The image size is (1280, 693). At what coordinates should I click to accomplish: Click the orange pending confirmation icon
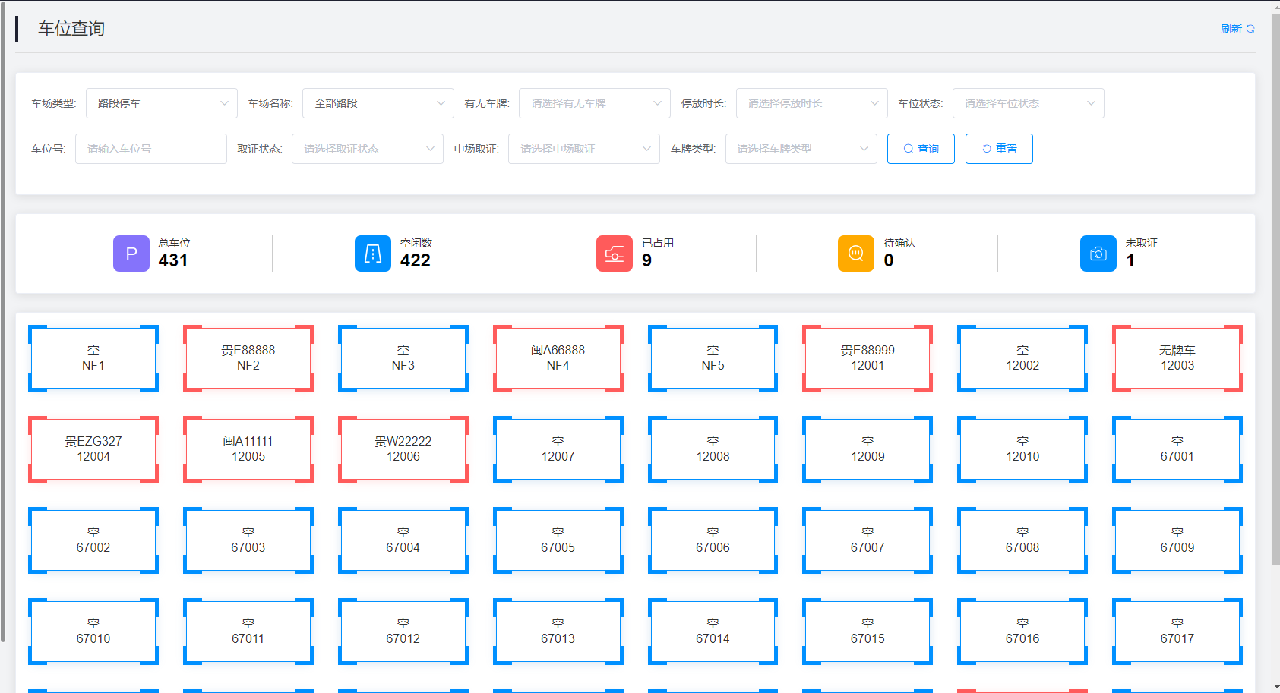(855, 254)
